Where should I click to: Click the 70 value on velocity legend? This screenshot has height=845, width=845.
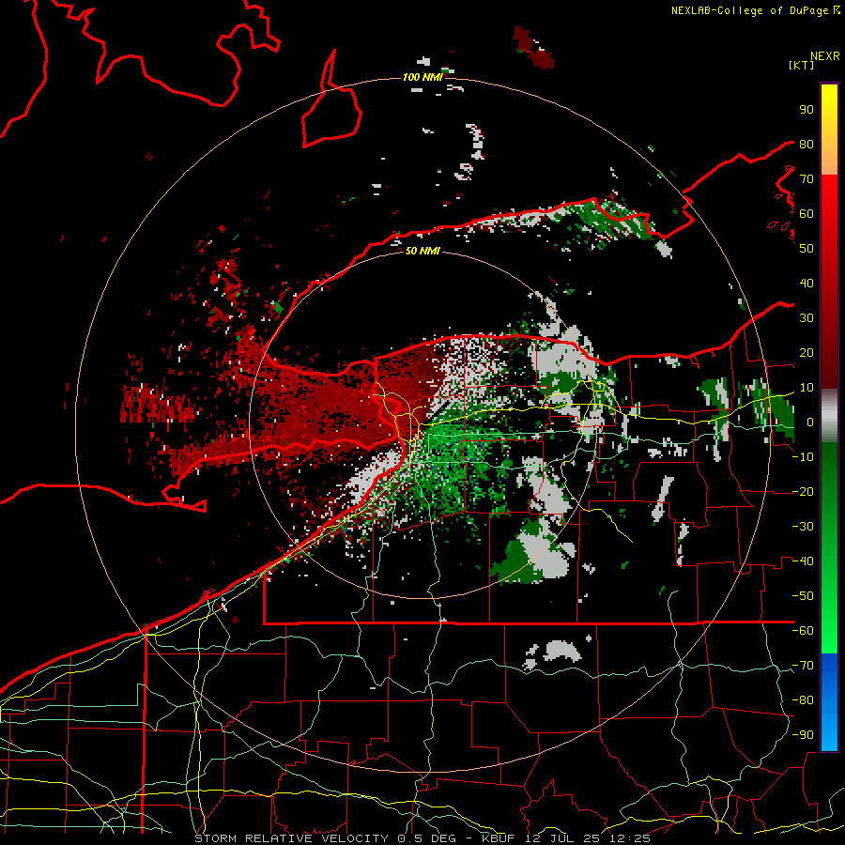(807, 179)
